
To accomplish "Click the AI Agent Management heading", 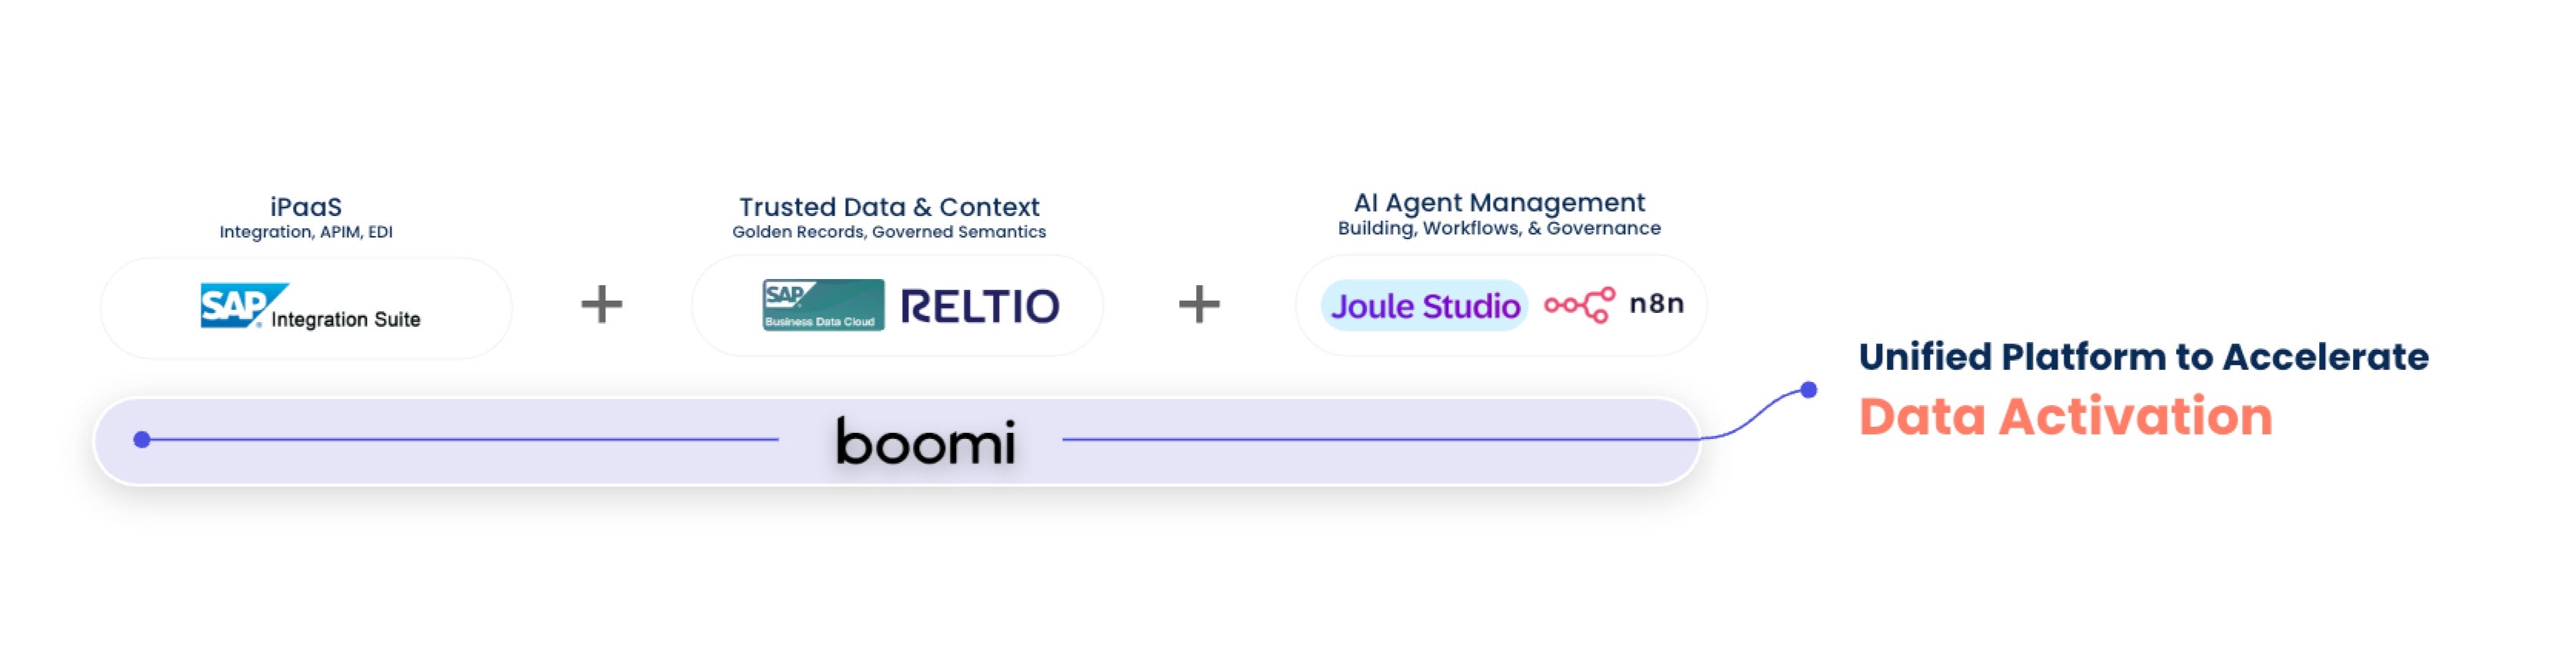I will (x=1499, y=203).
